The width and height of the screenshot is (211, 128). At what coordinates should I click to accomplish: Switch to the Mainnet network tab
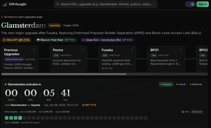pyautogui.click(x=196, y=84)
